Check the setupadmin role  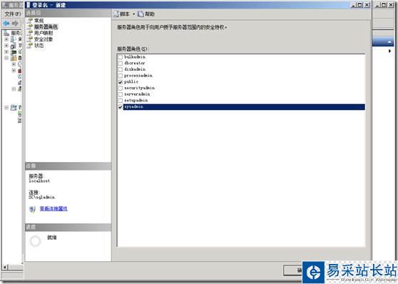121,101
